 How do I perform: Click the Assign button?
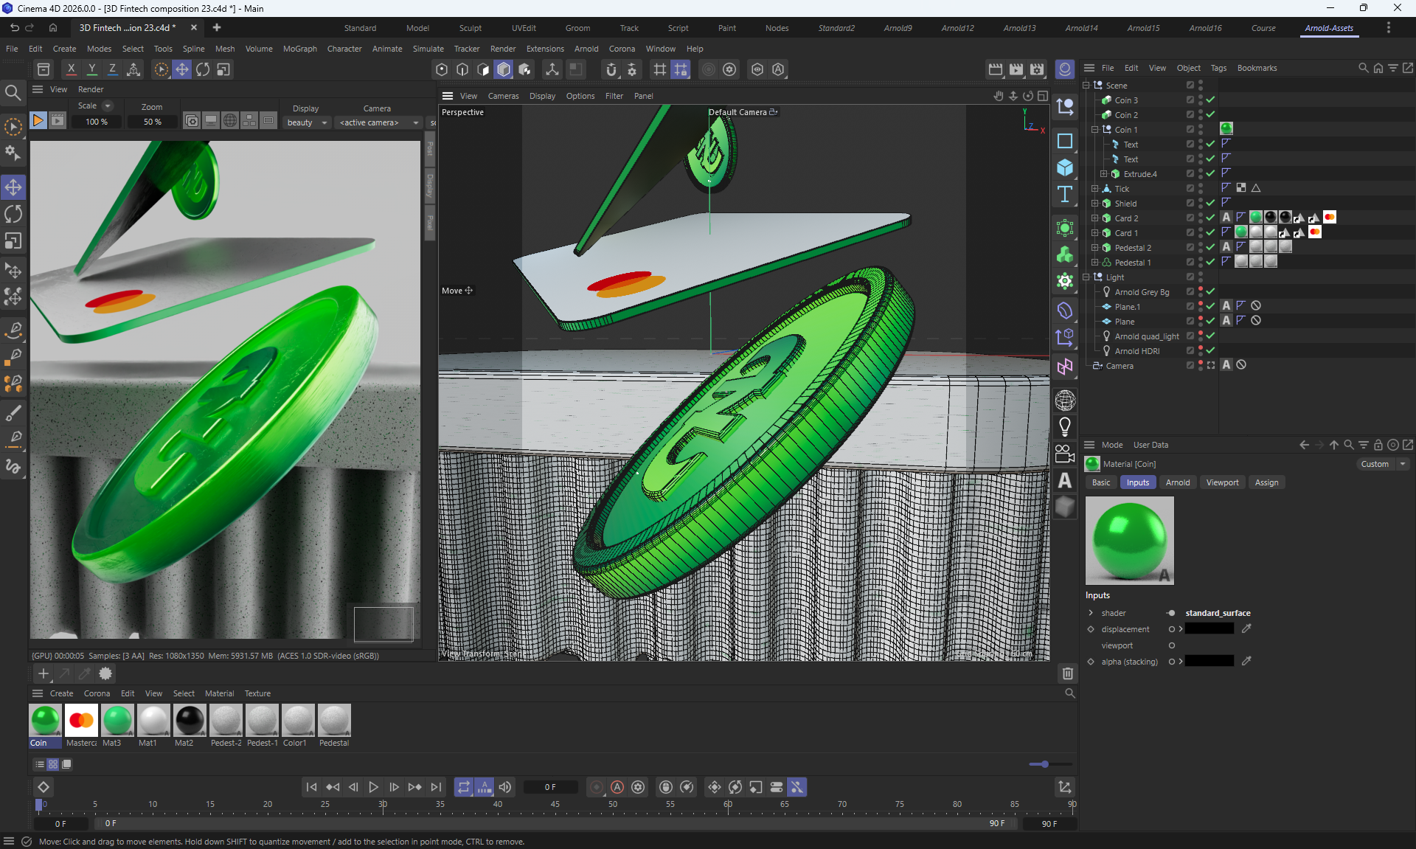click(1266, 482)
